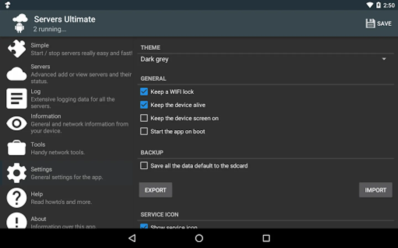
Task: Open the Log document icon
Action: (17, 98)
